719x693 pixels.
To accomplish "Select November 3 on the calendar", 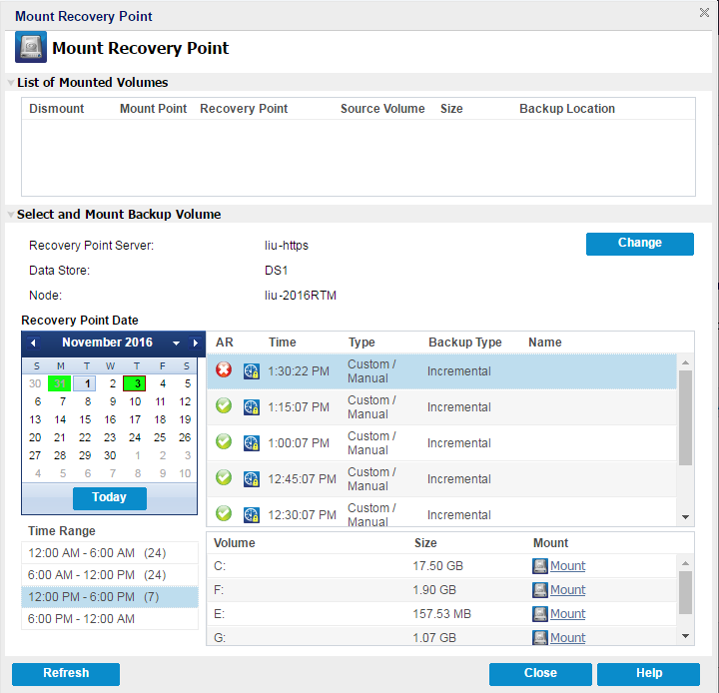I will (x=135, y=383).
